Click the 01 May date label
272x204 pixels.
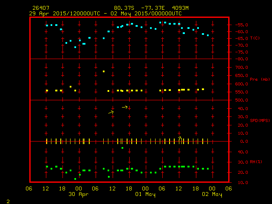[145, 195]
